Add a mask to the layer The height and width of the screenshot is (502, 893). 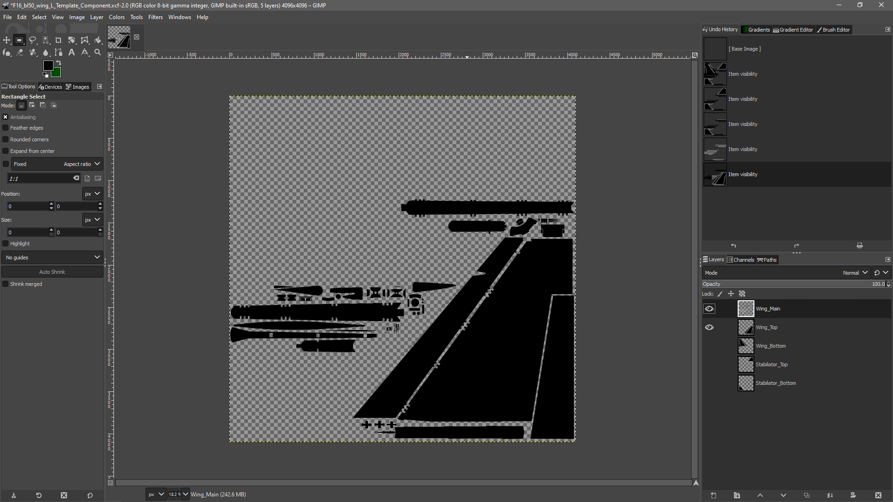tap(853, 495)
